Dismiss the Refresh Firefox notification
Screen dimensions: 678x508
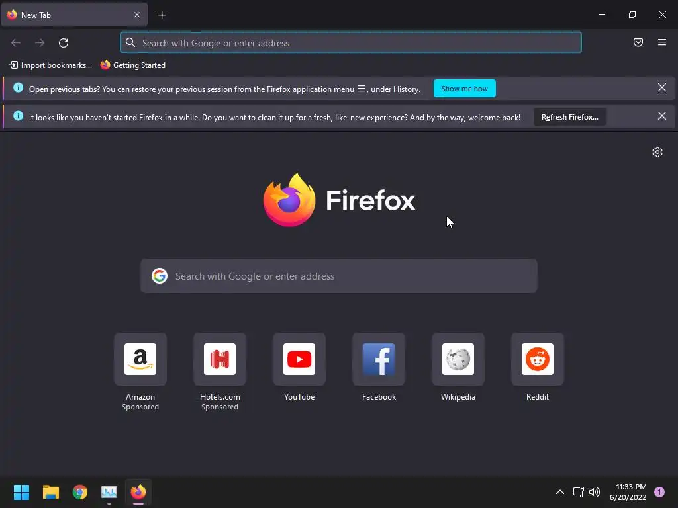[x=661, y=116]
